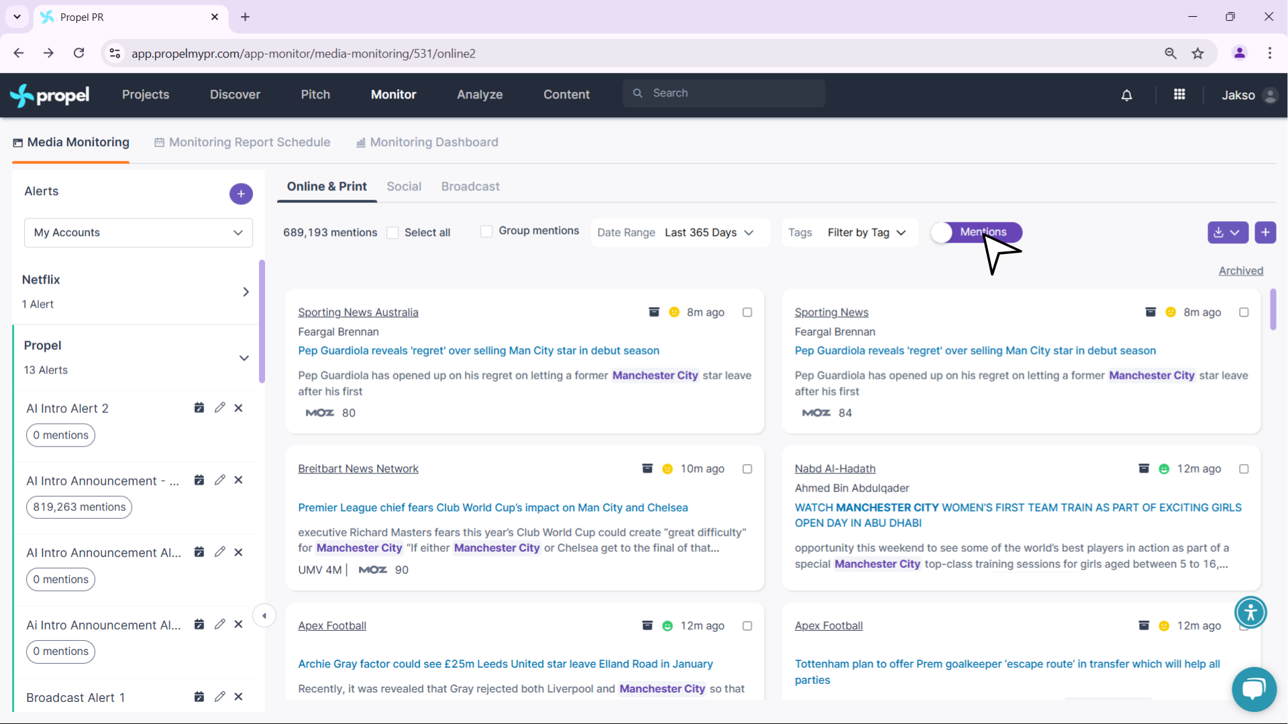This screenshot has height=724, width=1288.
Task: Open the browser tab list chevron
Action: point(17,17)
